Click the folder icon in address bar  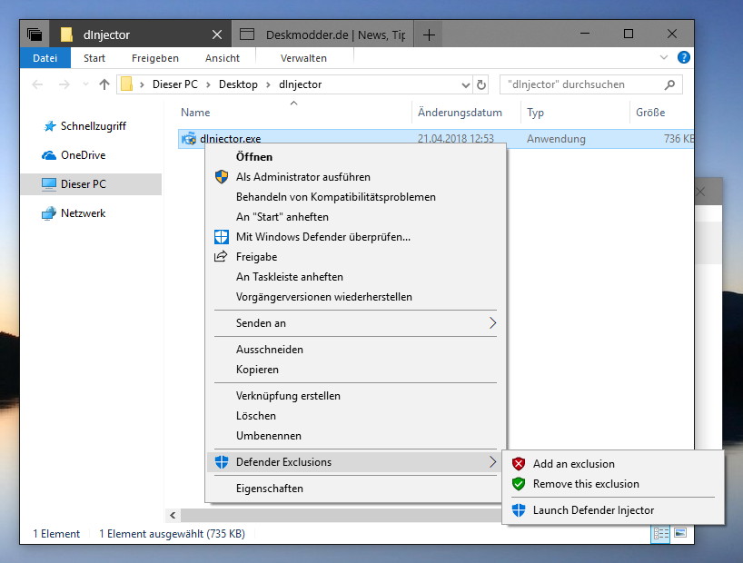pyautogui.click(x=126, y=84)
